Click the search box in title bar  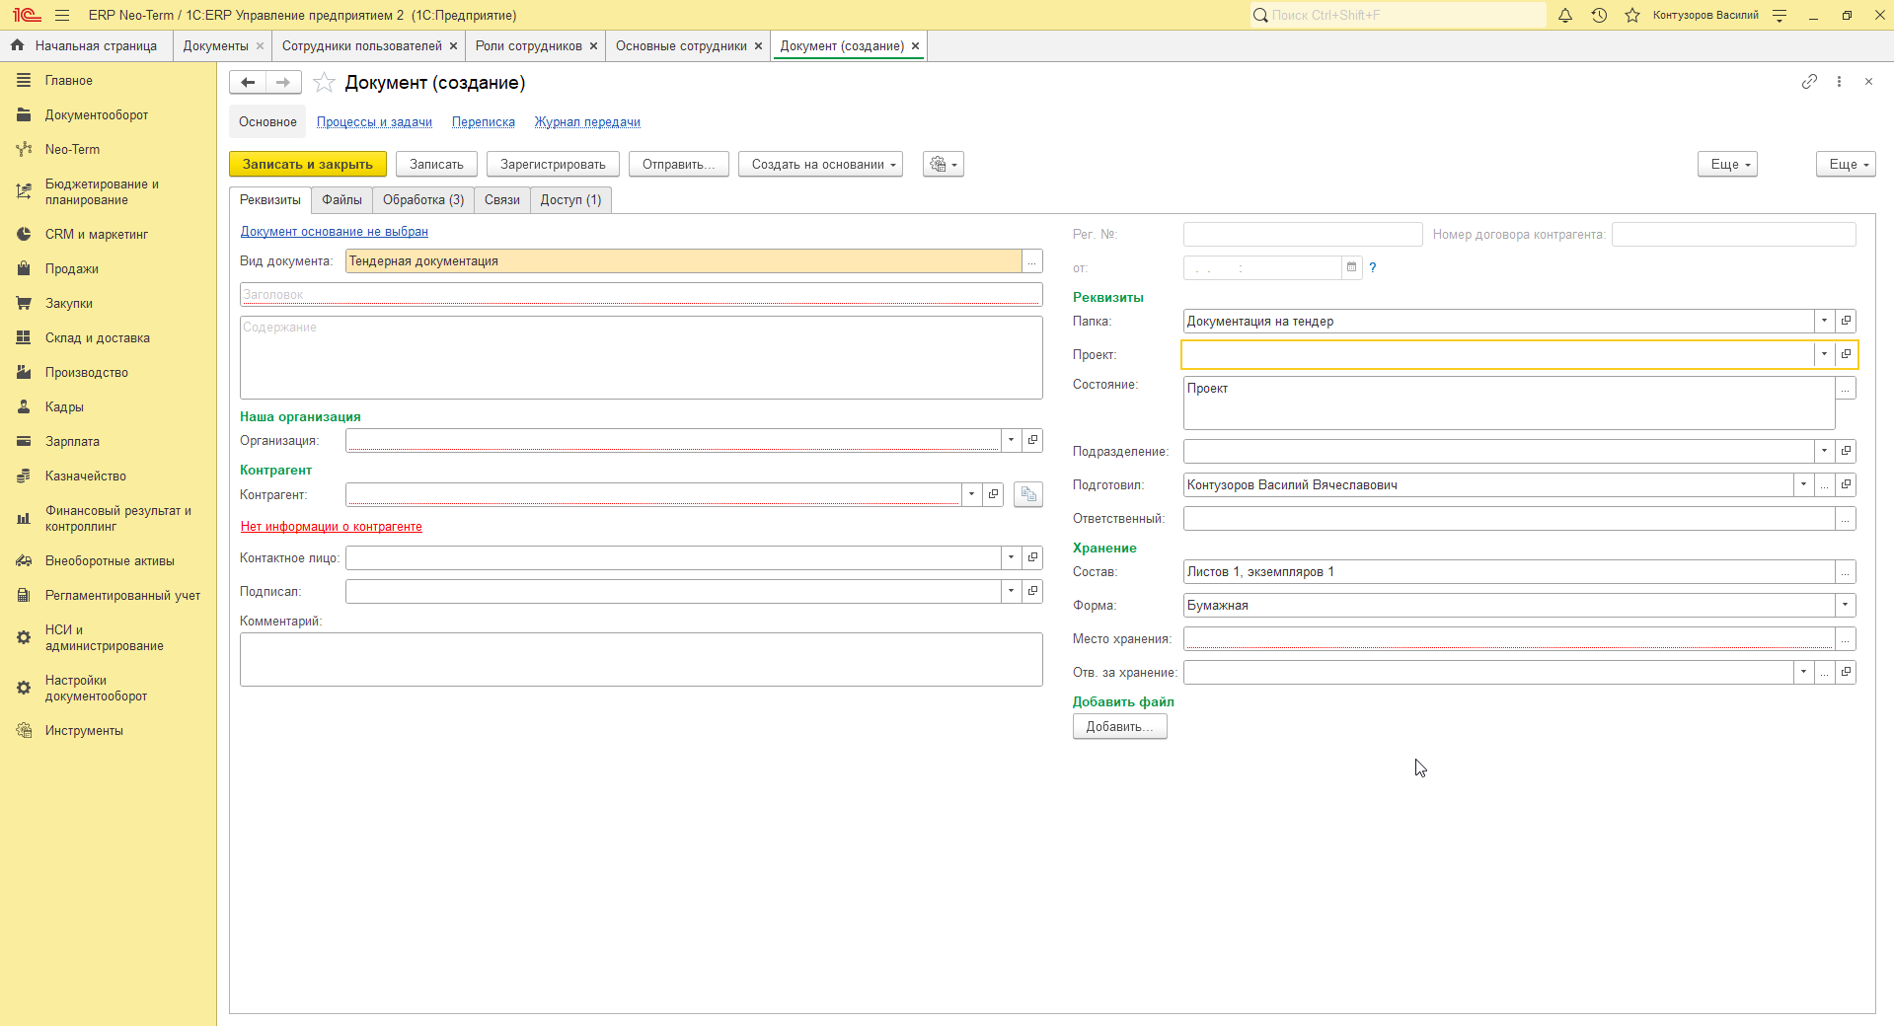pyautogui.click(x=1399, y=15)
